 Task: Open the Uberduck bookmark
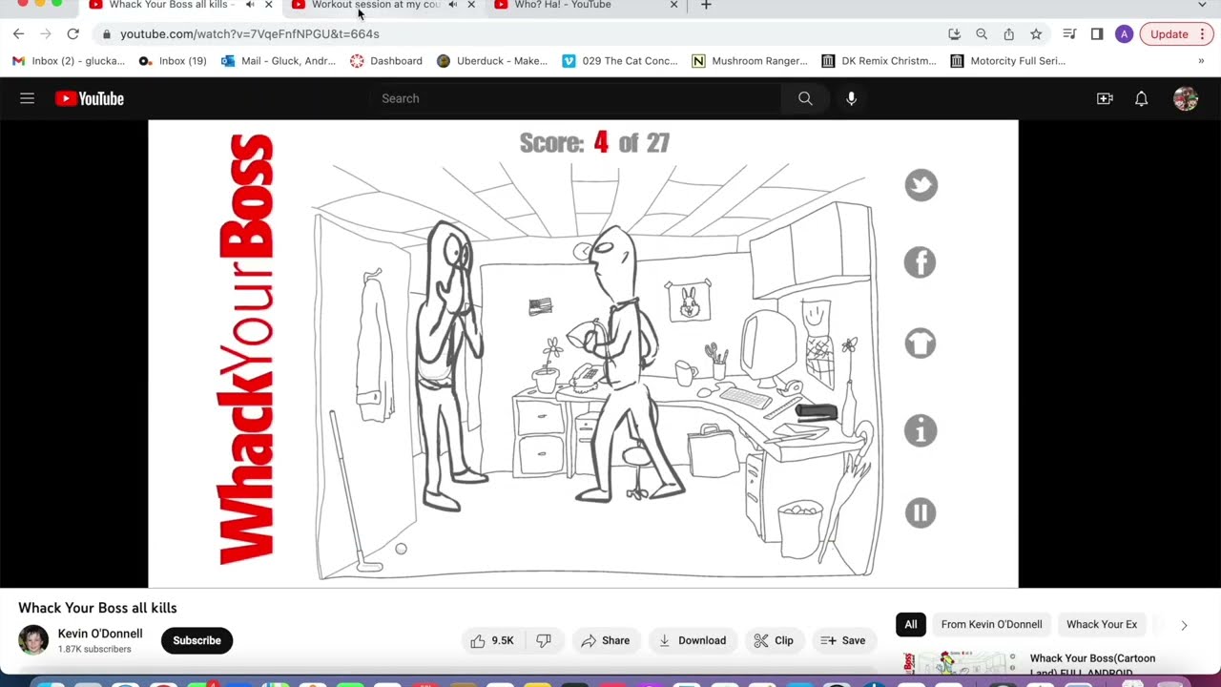[492, 61]
